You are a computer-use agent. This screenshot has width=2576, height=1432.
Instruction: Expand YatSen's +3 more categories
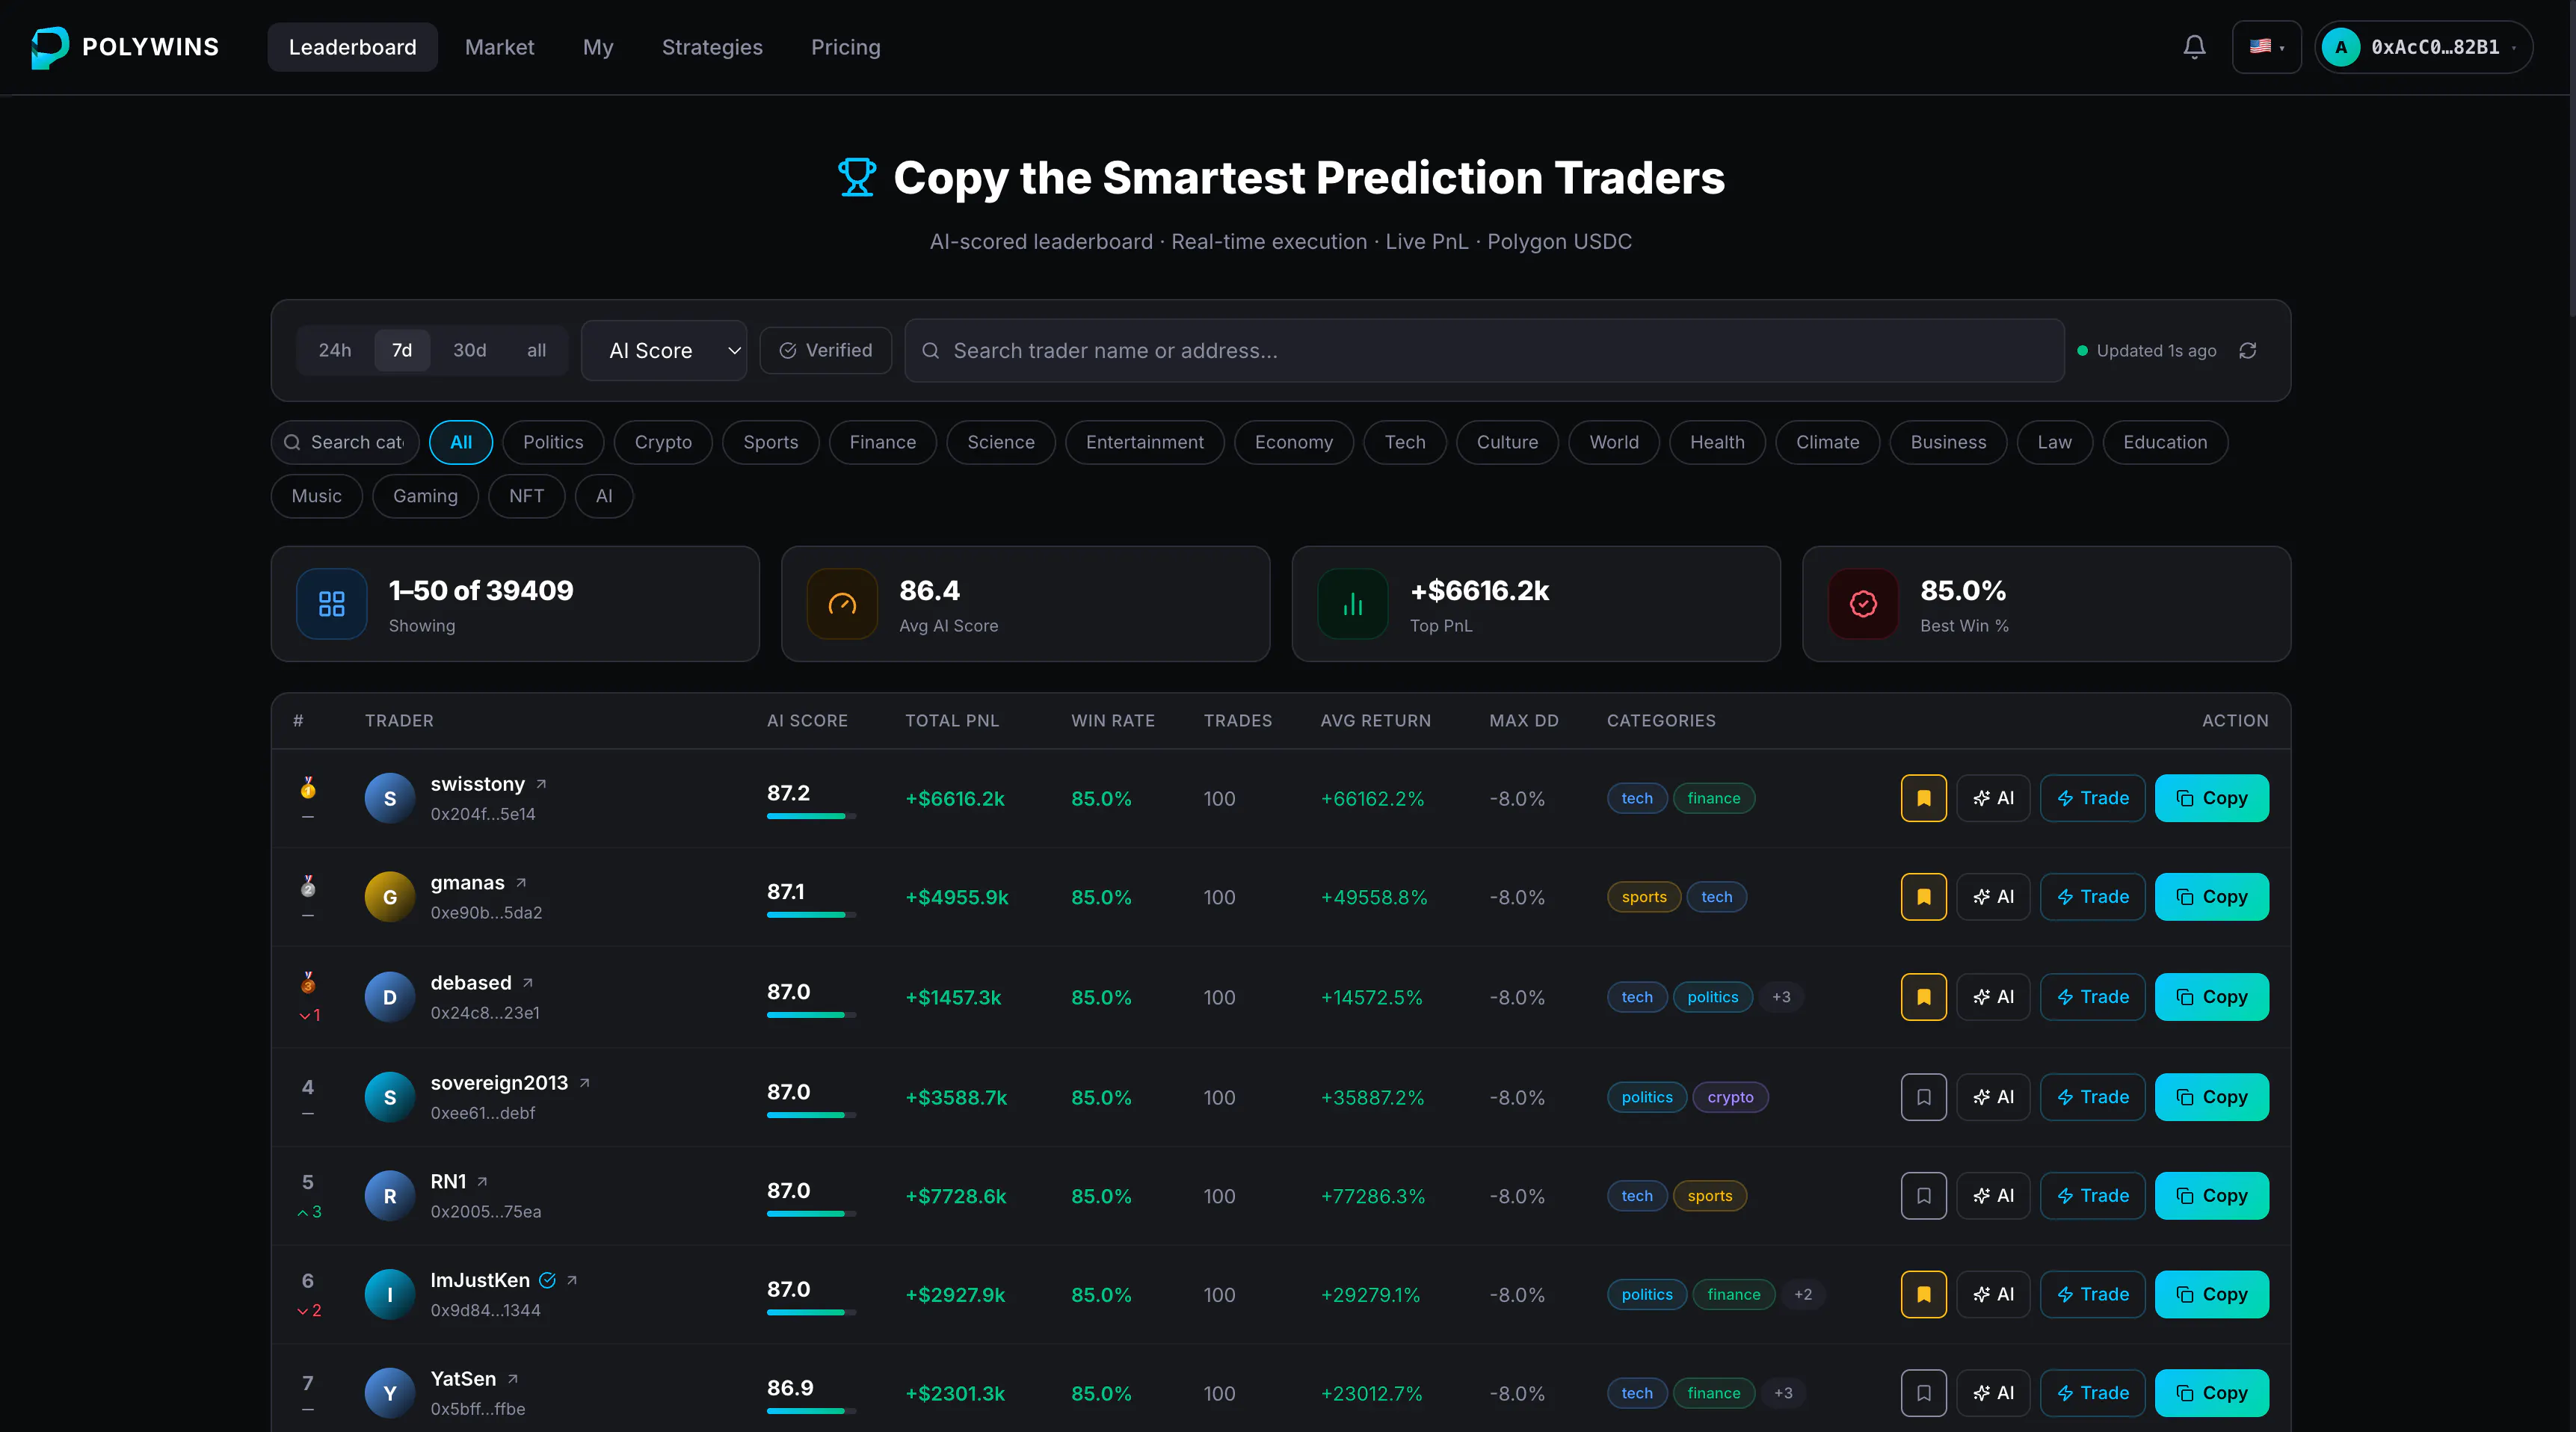coord(1783,1393)
